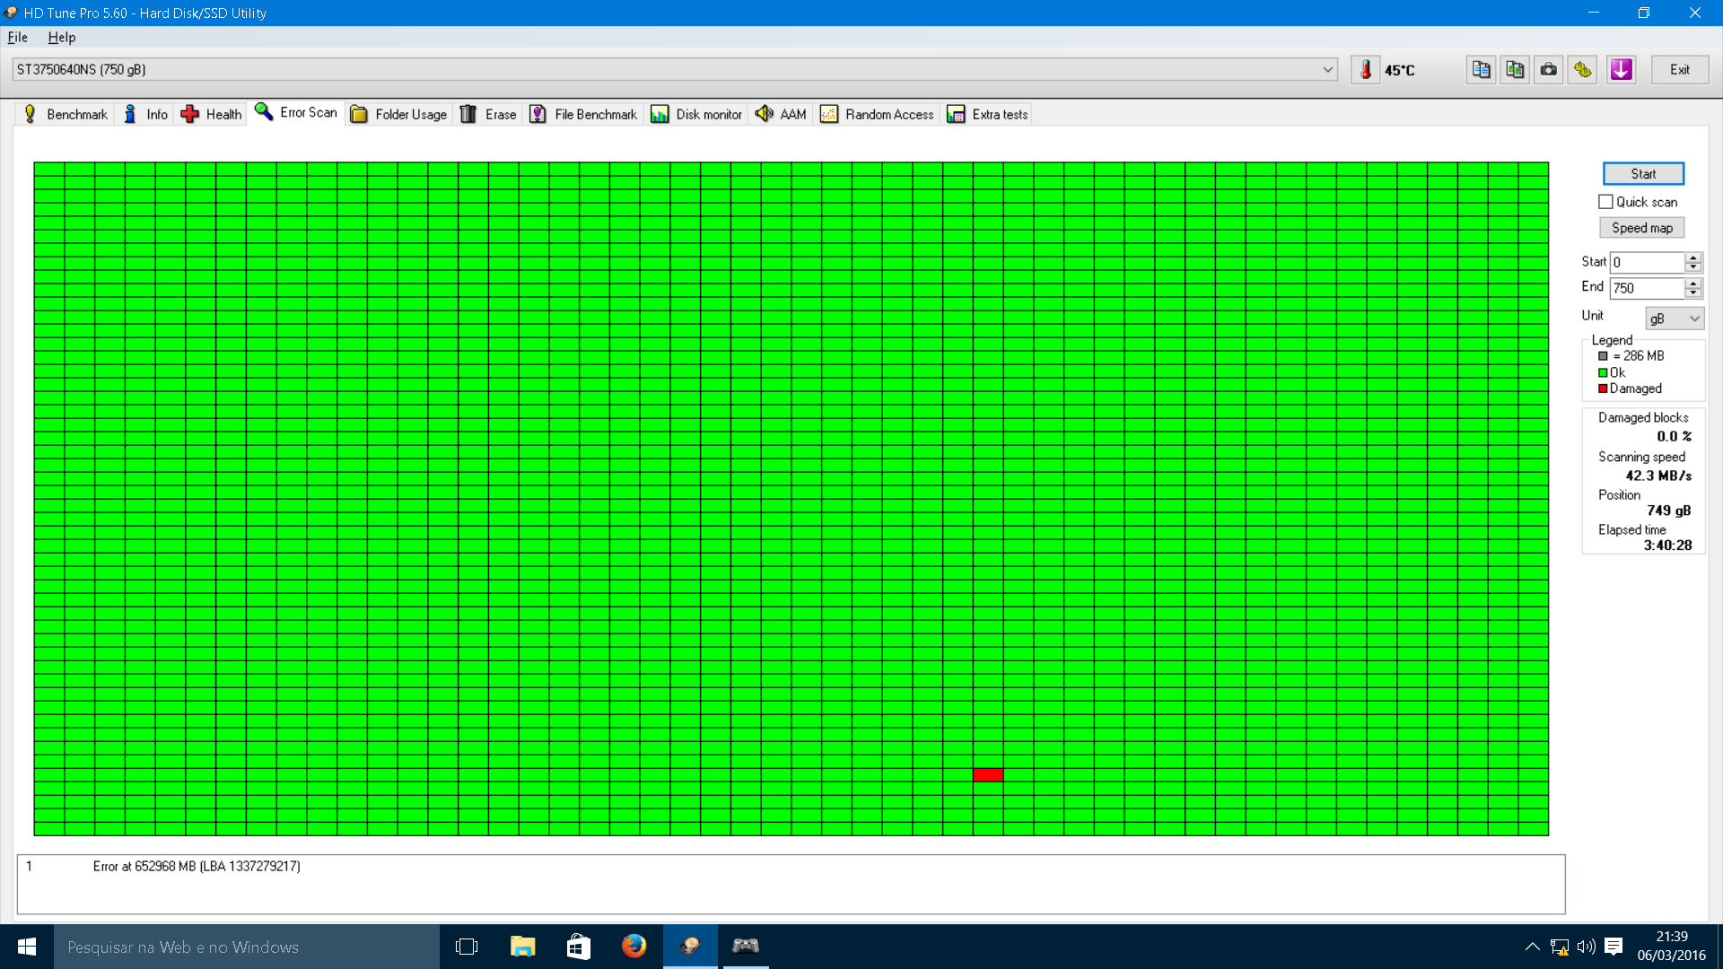Open the Windows Start menu
1723x969 pixels.
[27, 947]
